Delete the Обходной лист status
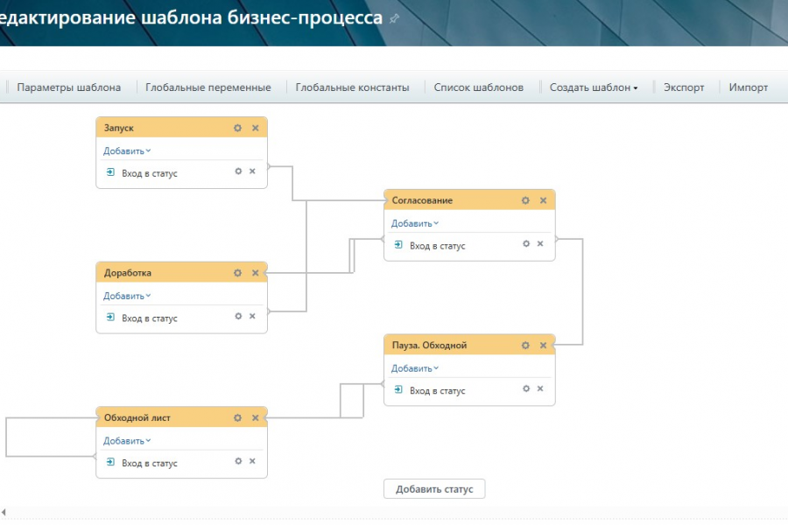Screen dimensions: 788x525 [256, 418]
